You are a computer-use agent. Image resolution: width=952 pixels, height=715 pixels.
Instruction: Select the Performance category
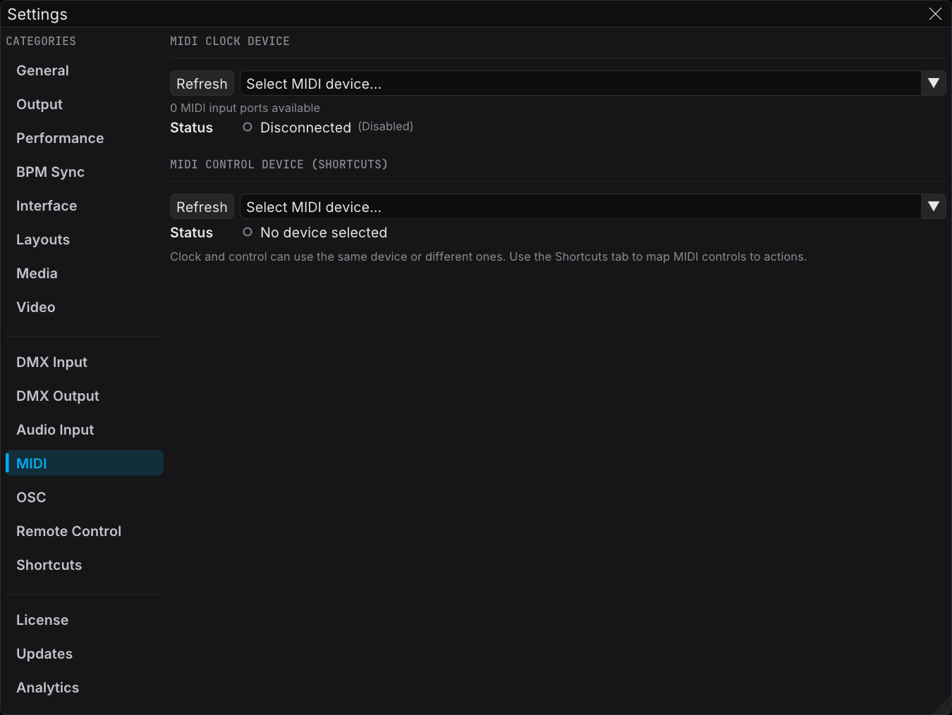(85, 138)
